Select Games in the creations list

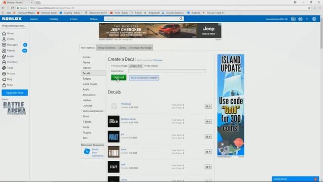tap(86, 57)
